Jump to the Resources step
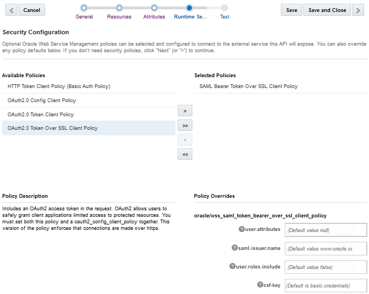This screenshot has width=369, height=294. click(119, 8)
